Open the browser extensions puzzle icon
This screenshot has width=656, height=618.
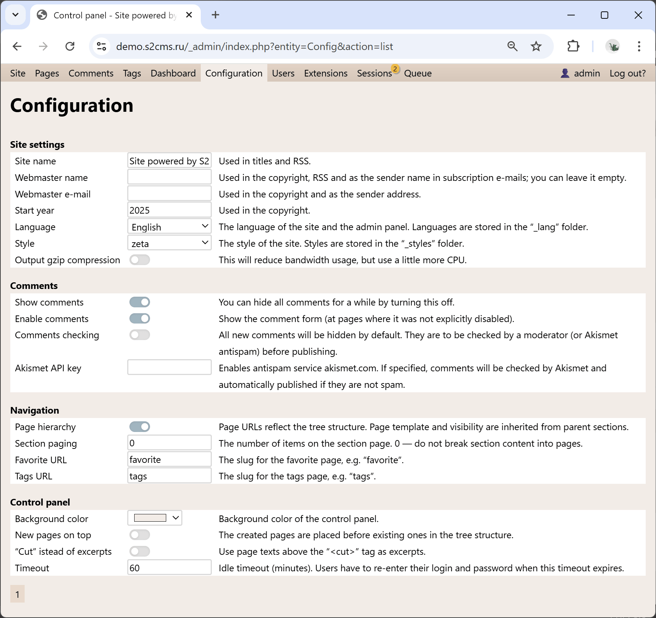[573, 46]
